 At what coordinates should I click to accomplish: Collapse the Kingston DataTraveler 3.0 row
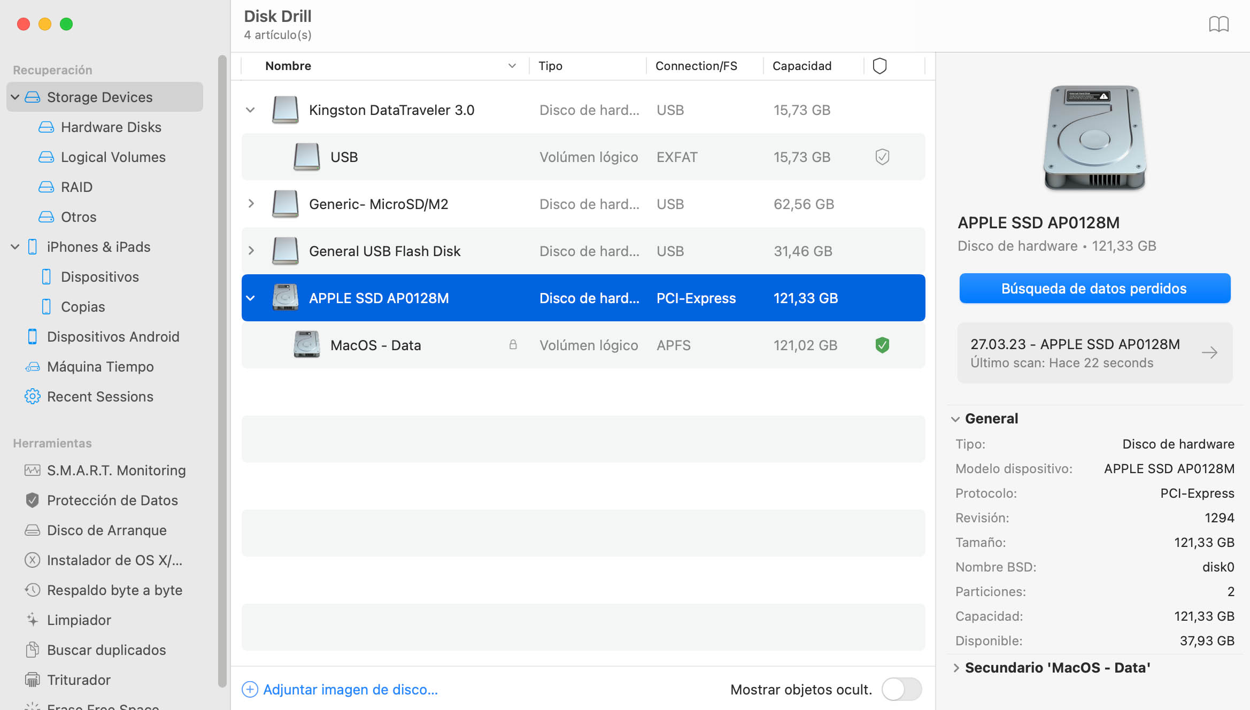[250, 110]
